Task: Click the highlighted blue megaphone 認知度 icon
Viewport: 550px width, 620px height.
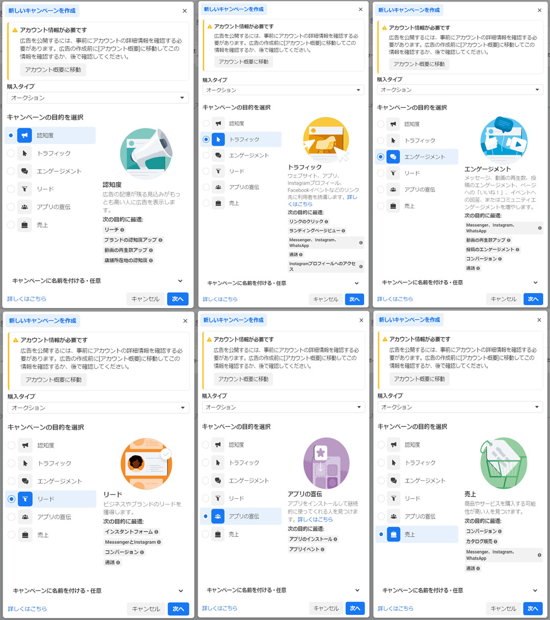Action: click(x=24, y=136)
